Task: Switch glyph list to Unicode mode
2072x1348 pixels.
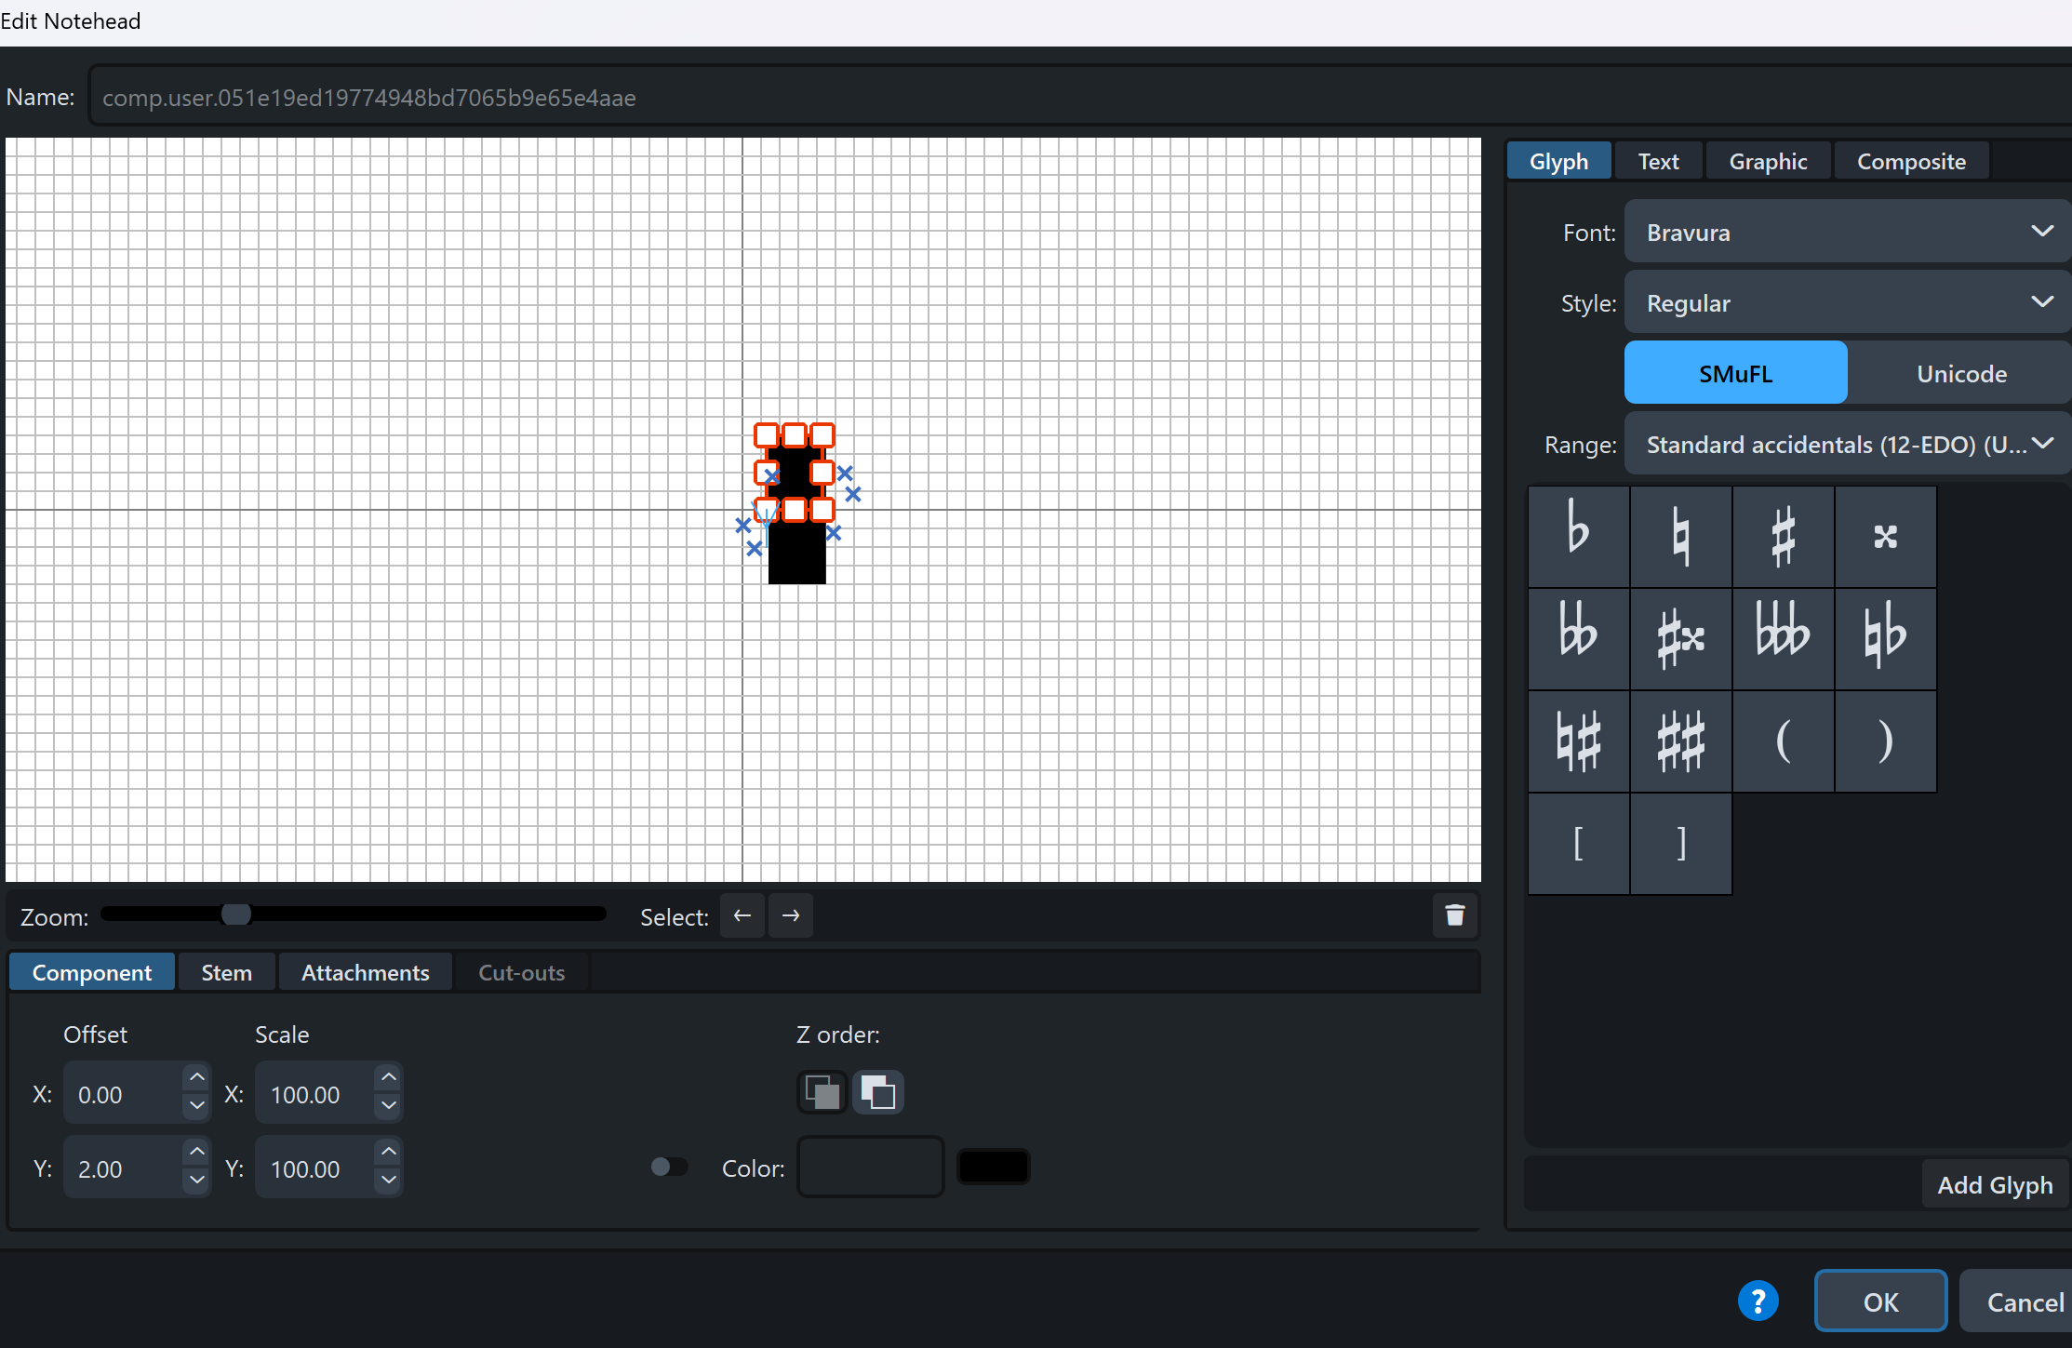Action: coord(1961,373)
